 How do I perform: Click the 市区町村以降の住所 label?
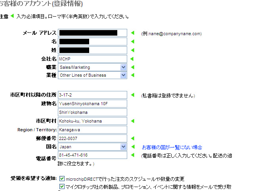[33, 95]
